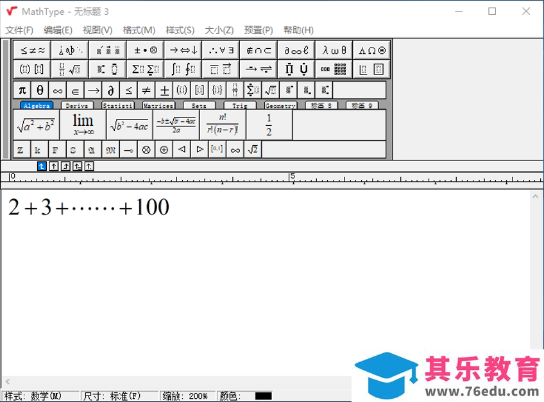Insert the plus-minus symbol from small bar
The image size is (544, 402).
(164, 91)
